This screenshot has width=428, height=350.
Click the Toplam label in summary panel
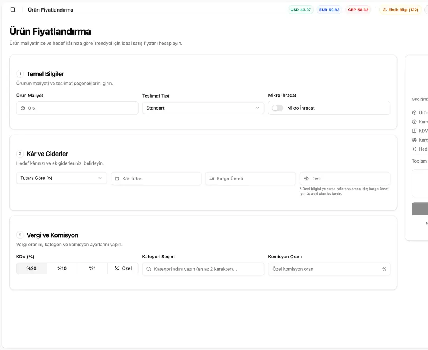point(419,161)
